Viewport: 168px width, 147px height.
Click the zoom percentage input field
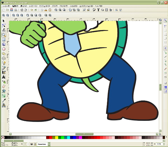(159, 144)
